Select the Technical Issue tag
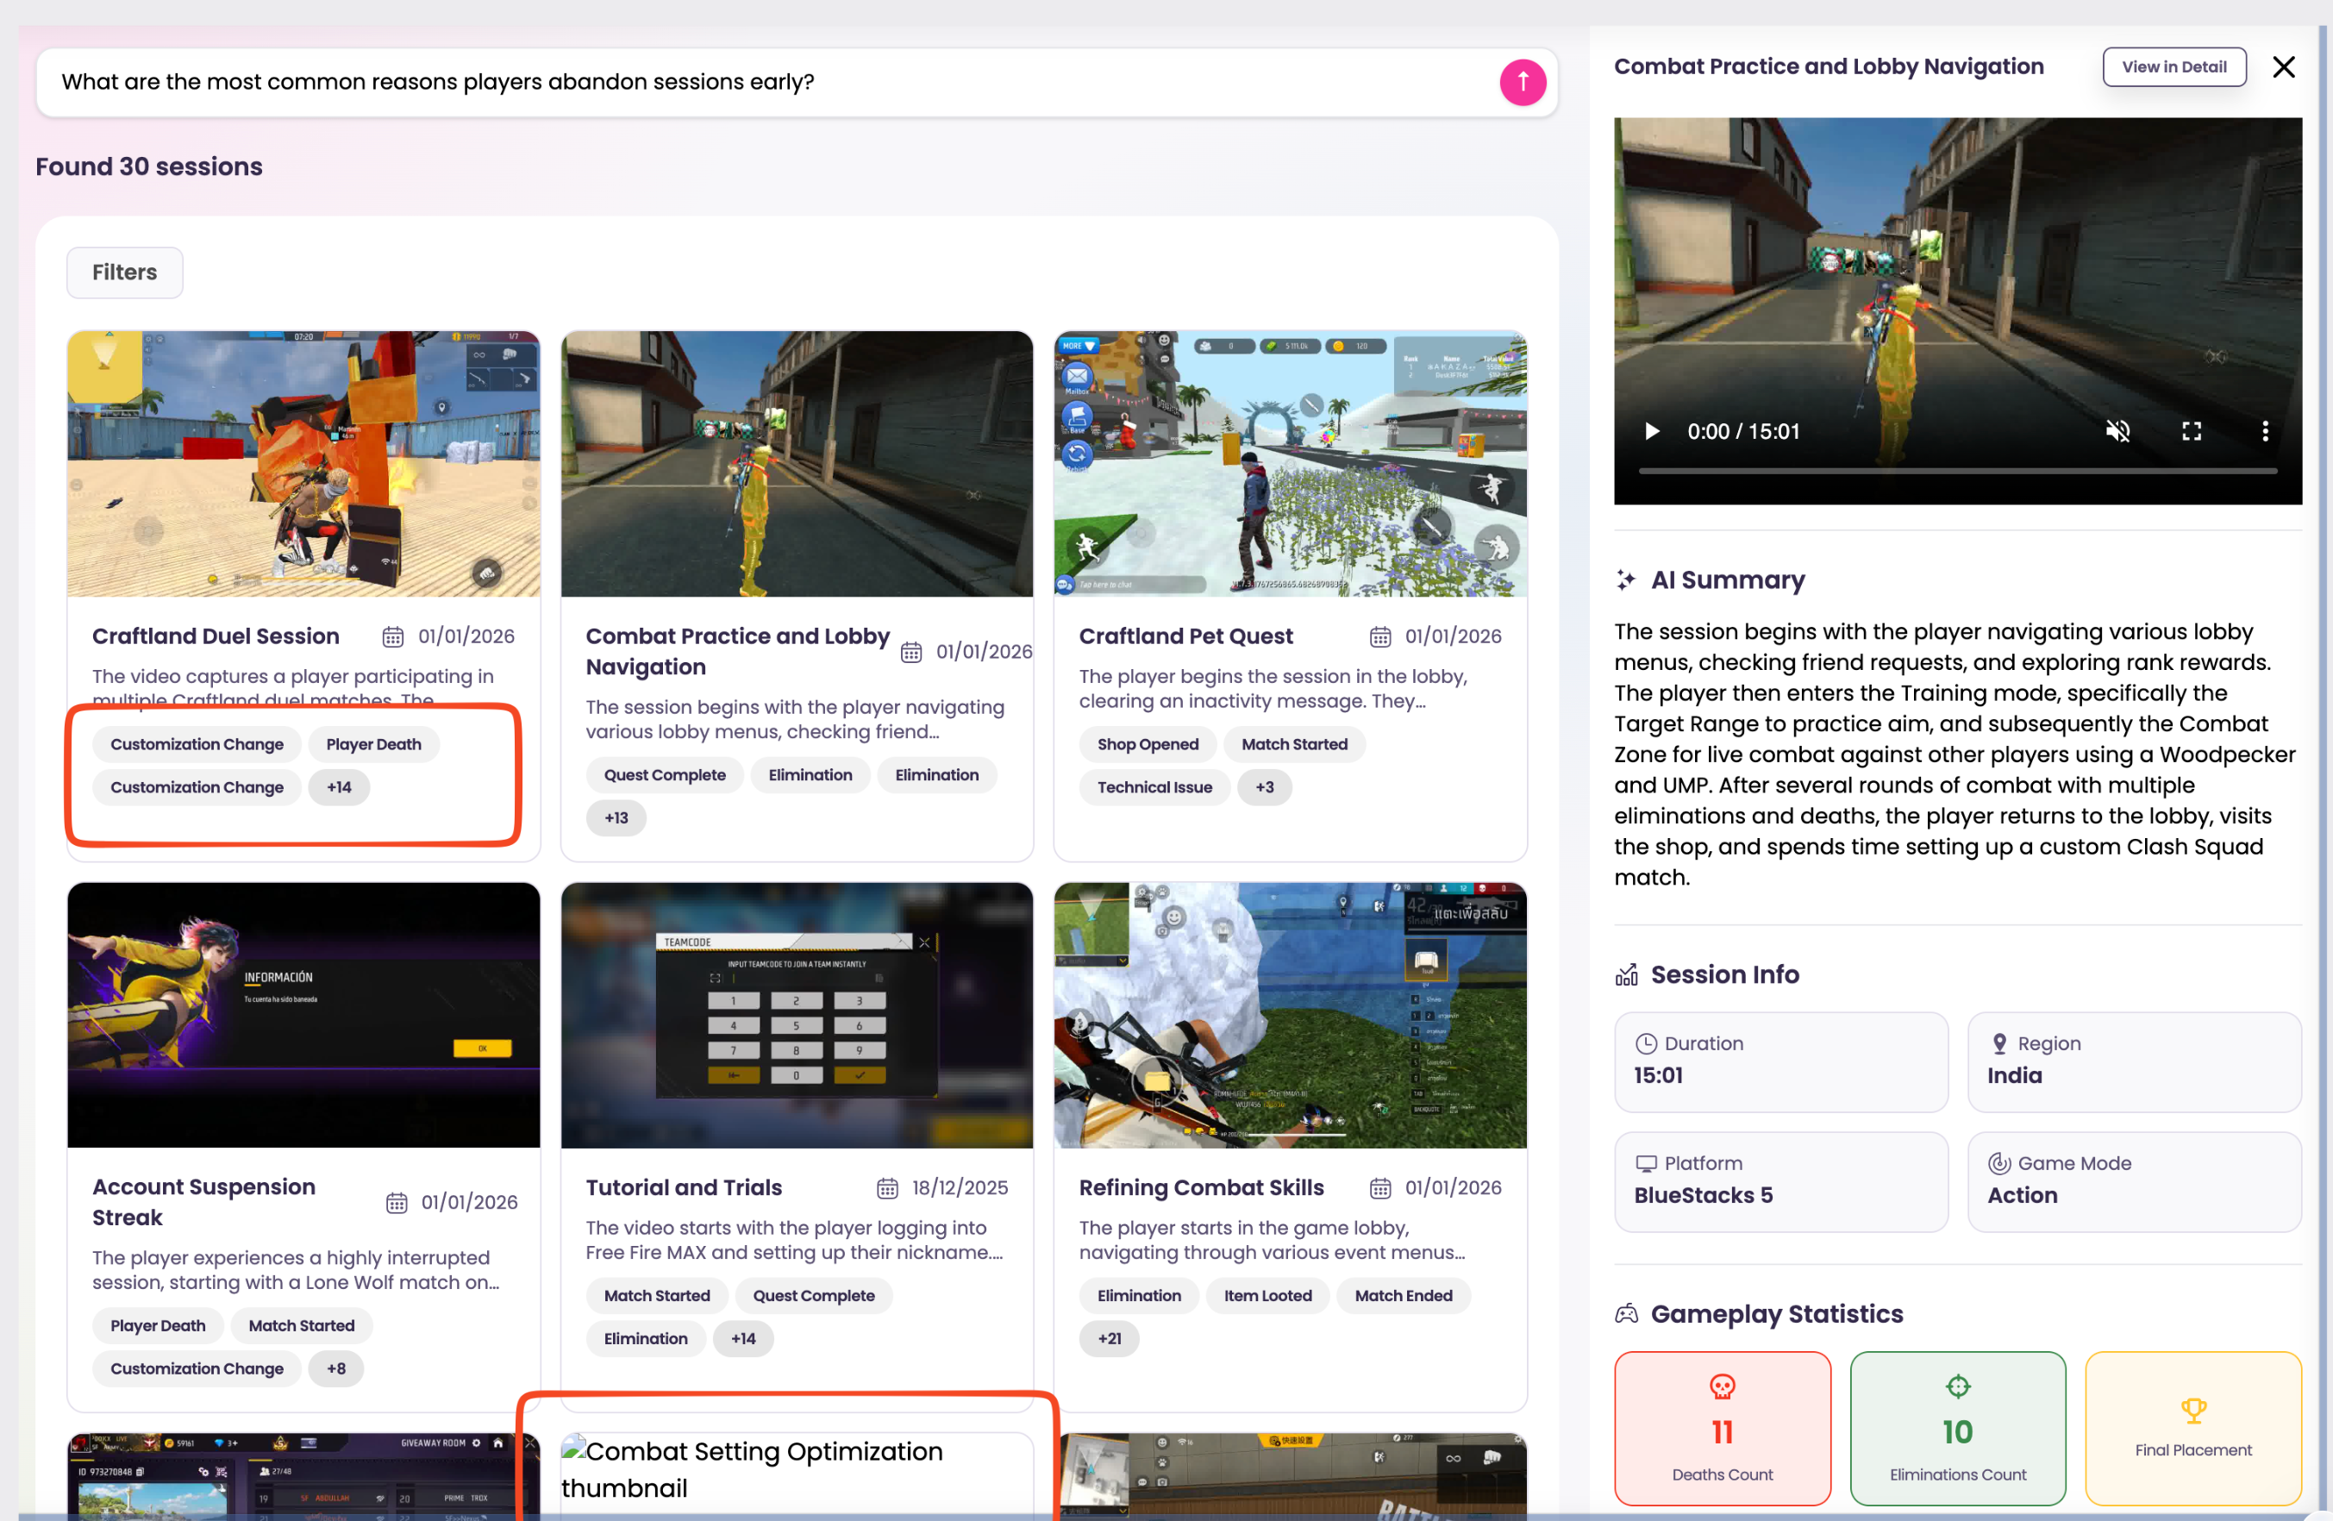The image size is (2333, 1521). [x=1154, y=787]
